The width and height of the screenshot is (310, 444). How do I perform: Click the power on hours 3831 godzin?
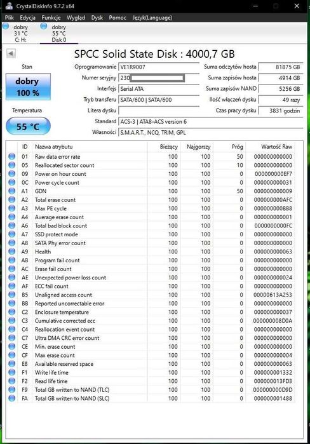[281, 111]
